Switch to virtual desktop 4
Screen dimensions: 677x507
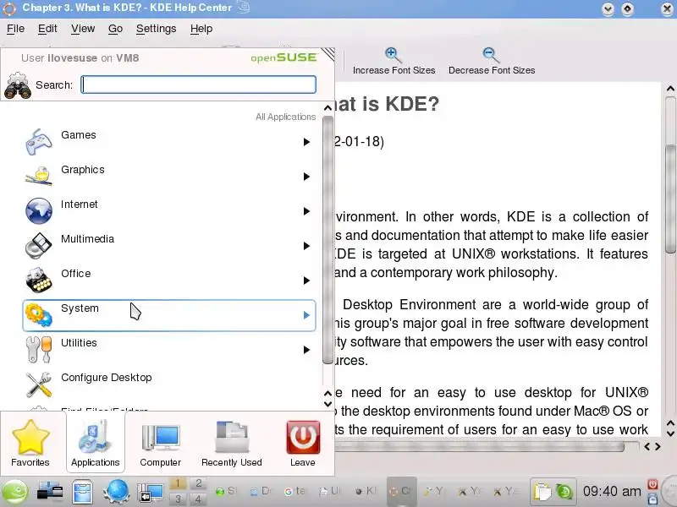(198, 499)
